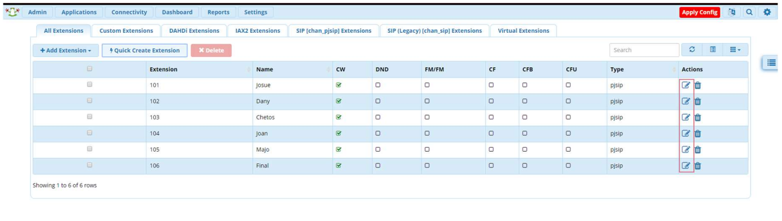Delete extension 105 with trash icon
This screenshot has width=782, height=221.
pyautogui.click(x=698, y=150)
